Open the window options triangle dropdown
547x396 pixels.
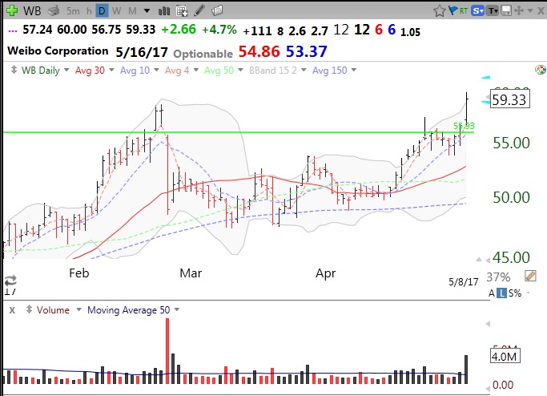tap(530, 11)
